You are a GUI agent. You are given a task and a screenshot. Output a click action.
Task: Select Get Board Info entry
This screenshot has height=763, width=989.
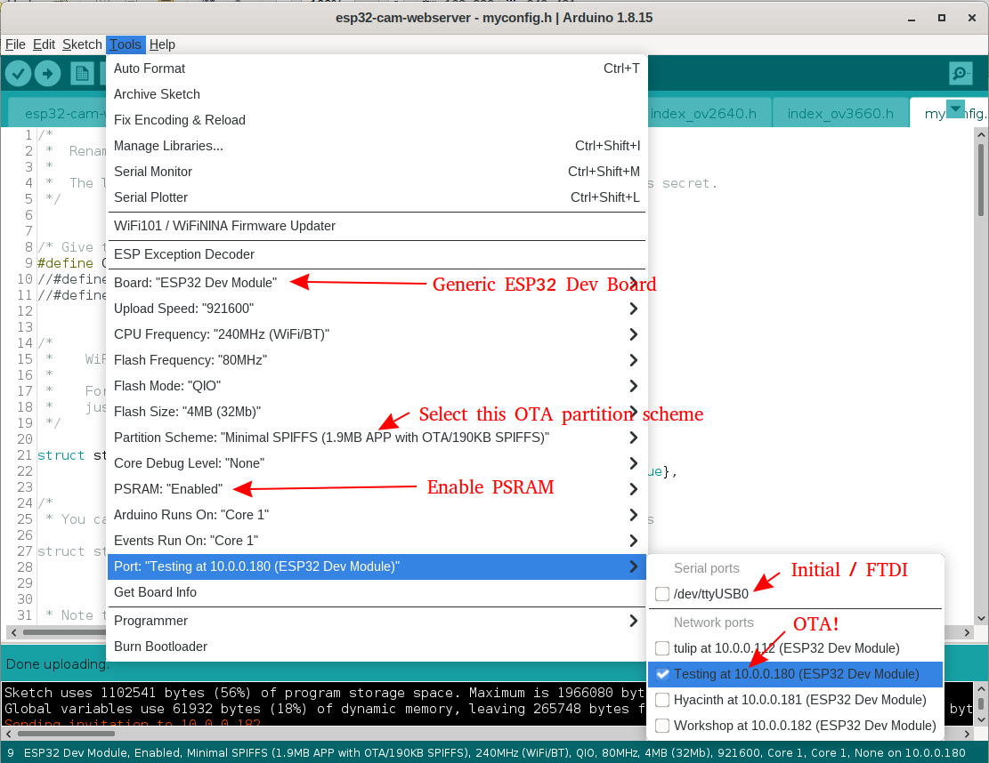[377, 593]
